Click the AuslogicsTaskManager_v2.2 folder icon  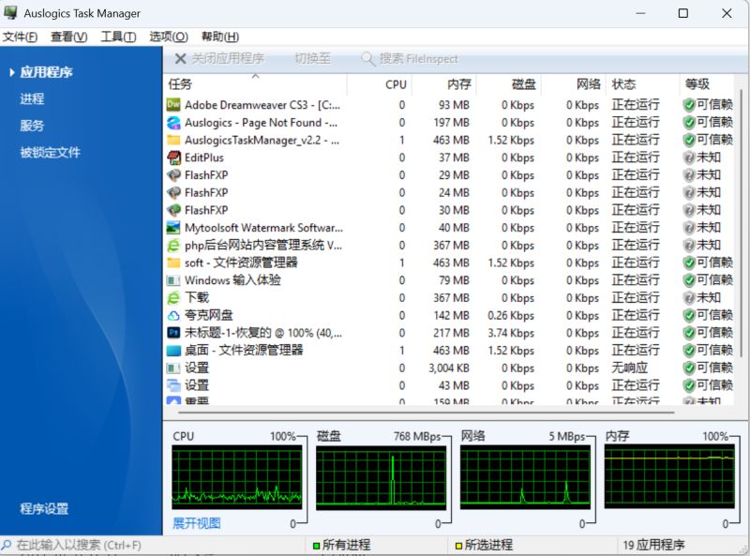pyautogui.click(x=173, y=141)
